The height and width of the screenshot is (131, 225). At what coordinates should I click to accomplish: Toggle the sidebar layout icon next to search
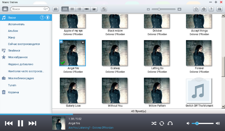point(56,9)
